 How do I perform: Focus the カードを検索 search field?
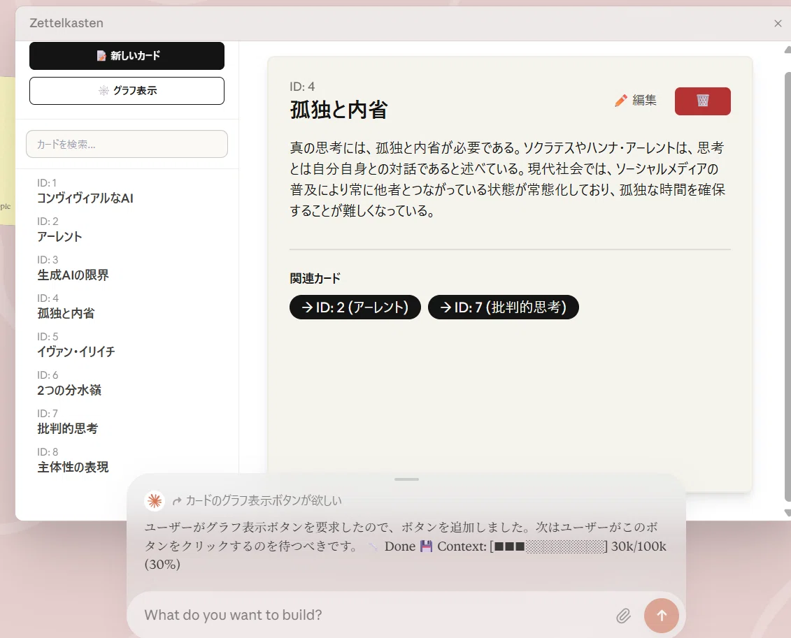pyautogui.click(x=127, y=144)
